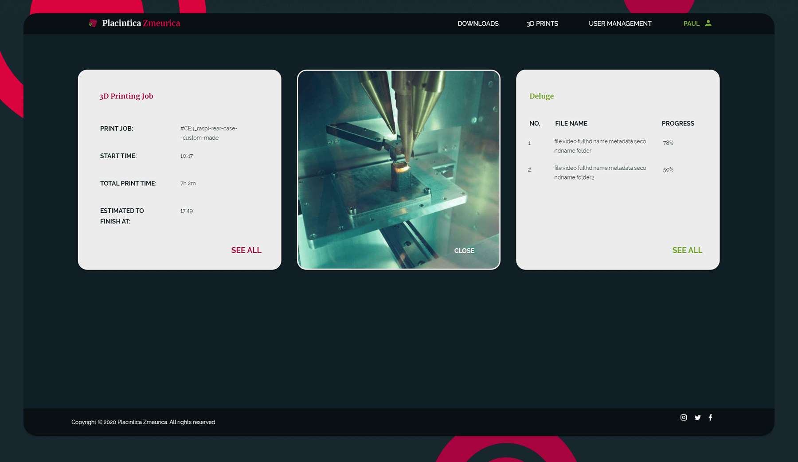Click the 3D printer camera image

coord(399,169)
